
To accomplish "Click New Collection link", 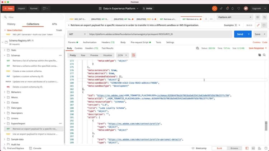I will pos(13,30).
